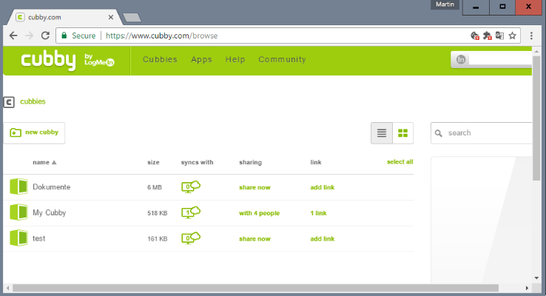This screenshot has width=546, height=296.
Task: Open with 4 people sharing link
Action: [x=259, y=213]
